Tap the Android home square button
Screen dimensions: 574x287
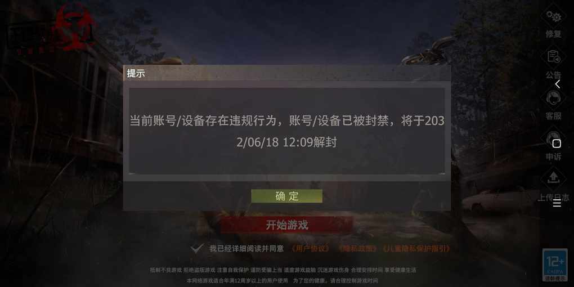557,143
